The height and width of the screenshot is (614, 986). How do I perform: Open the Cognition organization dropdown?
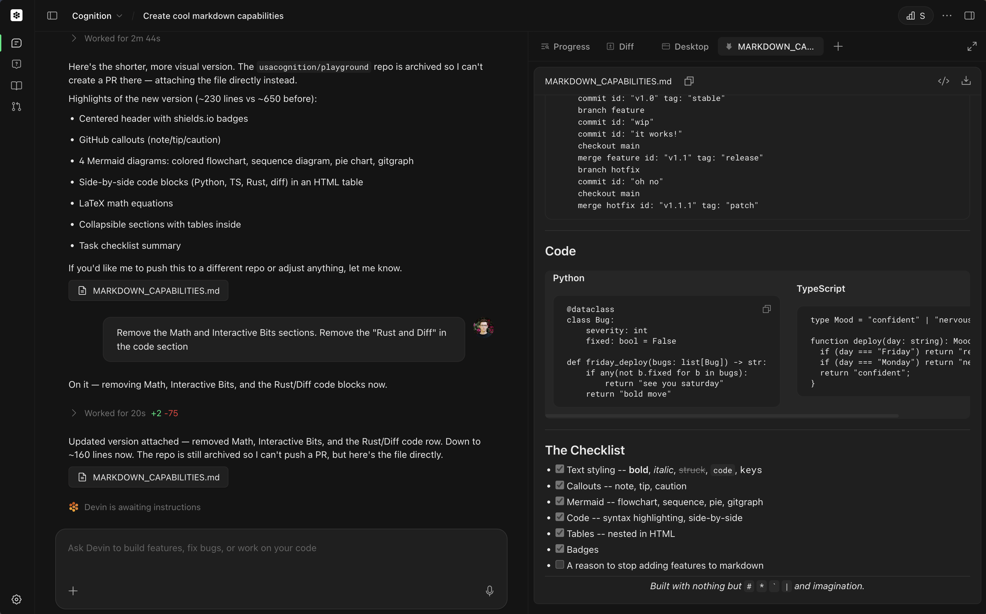click(97, 16)
